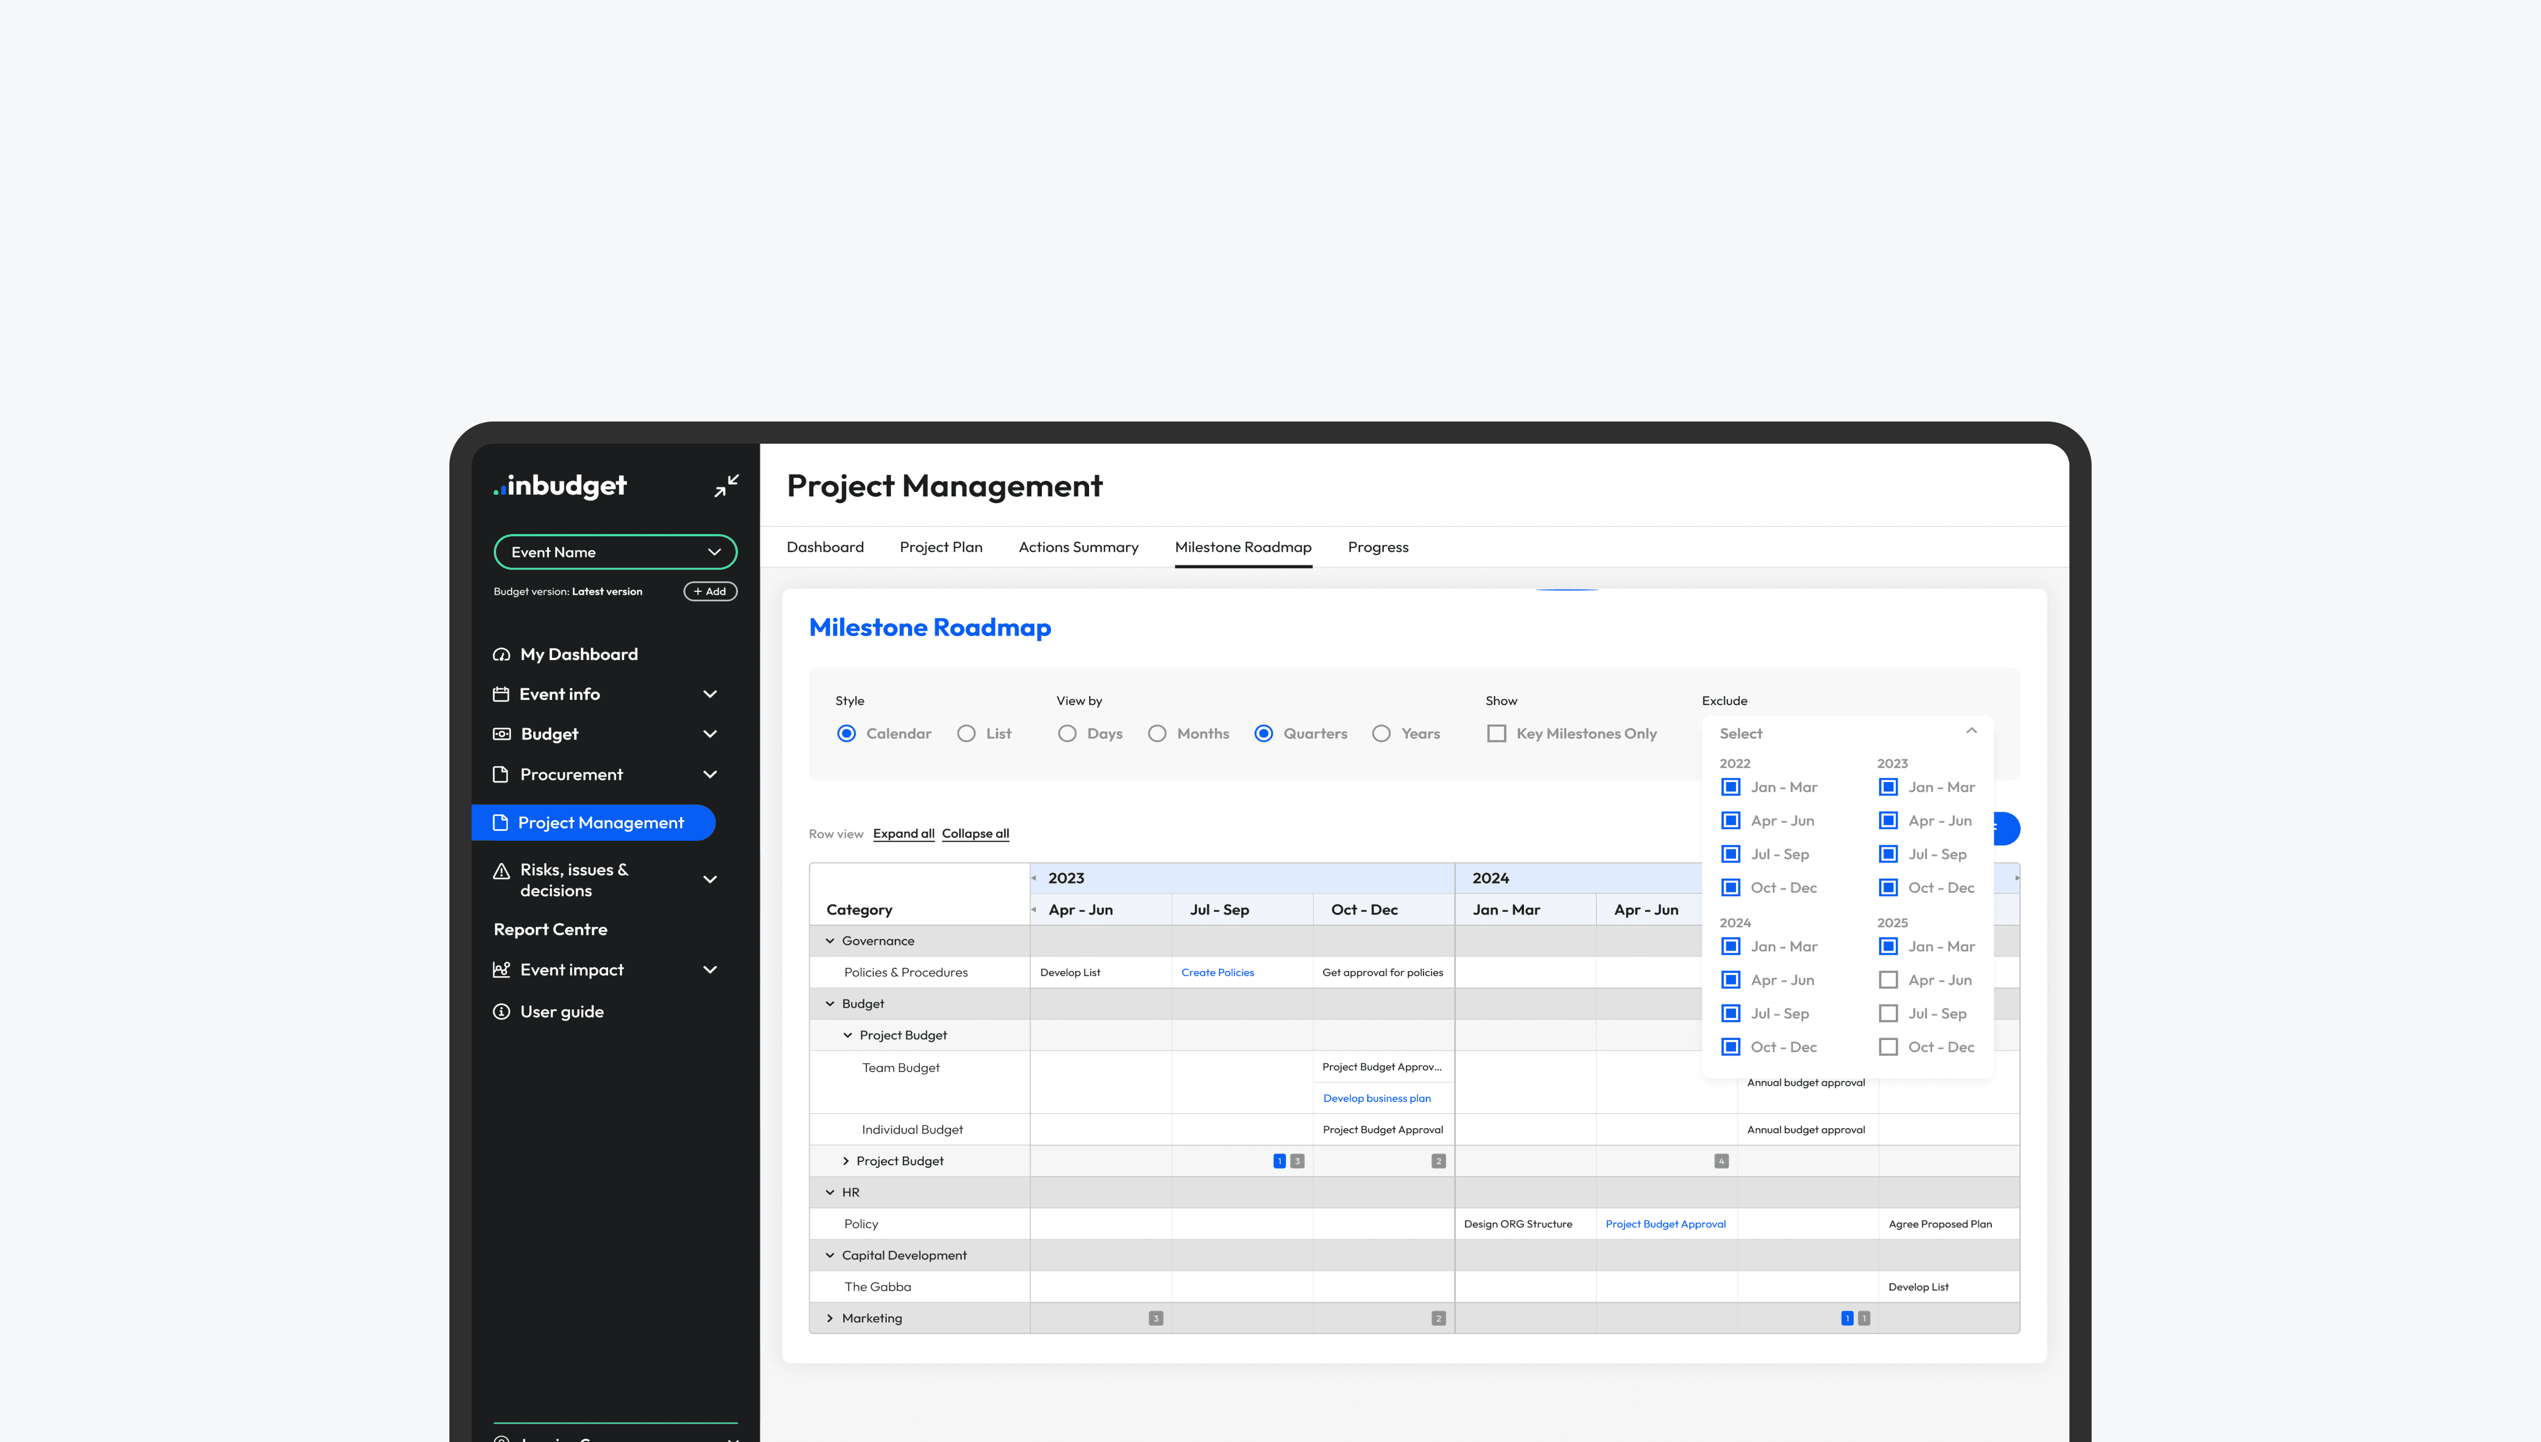
Task: Expand the Event info menu chevron
Action: (x=709, y=694)
